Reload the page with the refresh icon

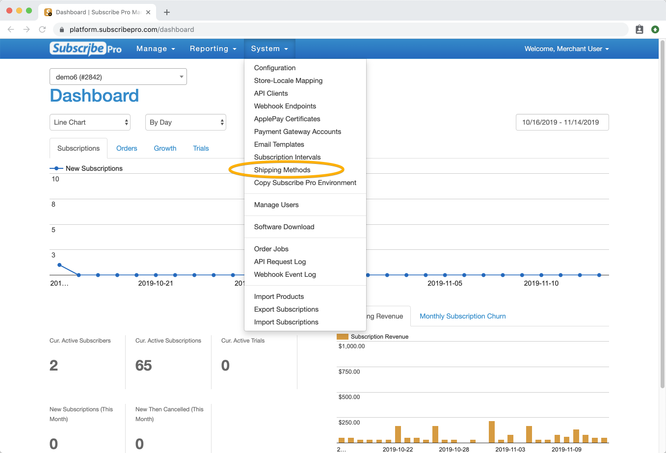pyautogui.click(x=42, y=29)
